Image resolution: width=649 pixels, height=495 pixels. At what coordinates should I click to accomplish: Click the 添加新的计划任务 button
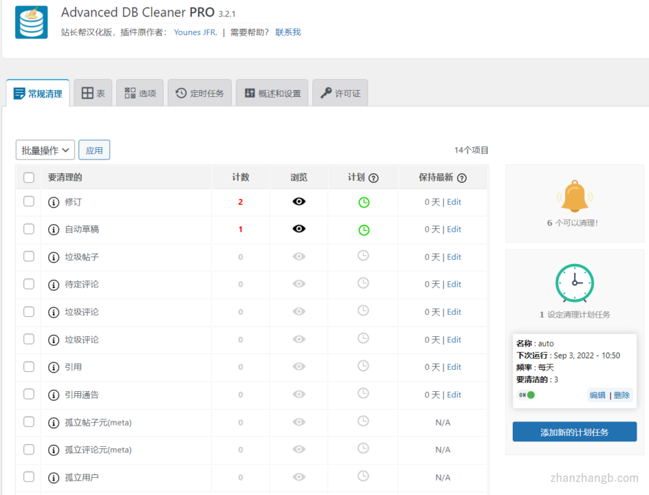(574, 431)
